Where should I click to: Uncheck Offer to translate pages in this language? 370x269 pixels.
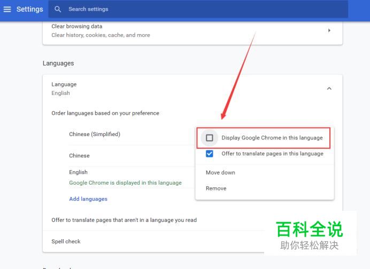[209, 154]
